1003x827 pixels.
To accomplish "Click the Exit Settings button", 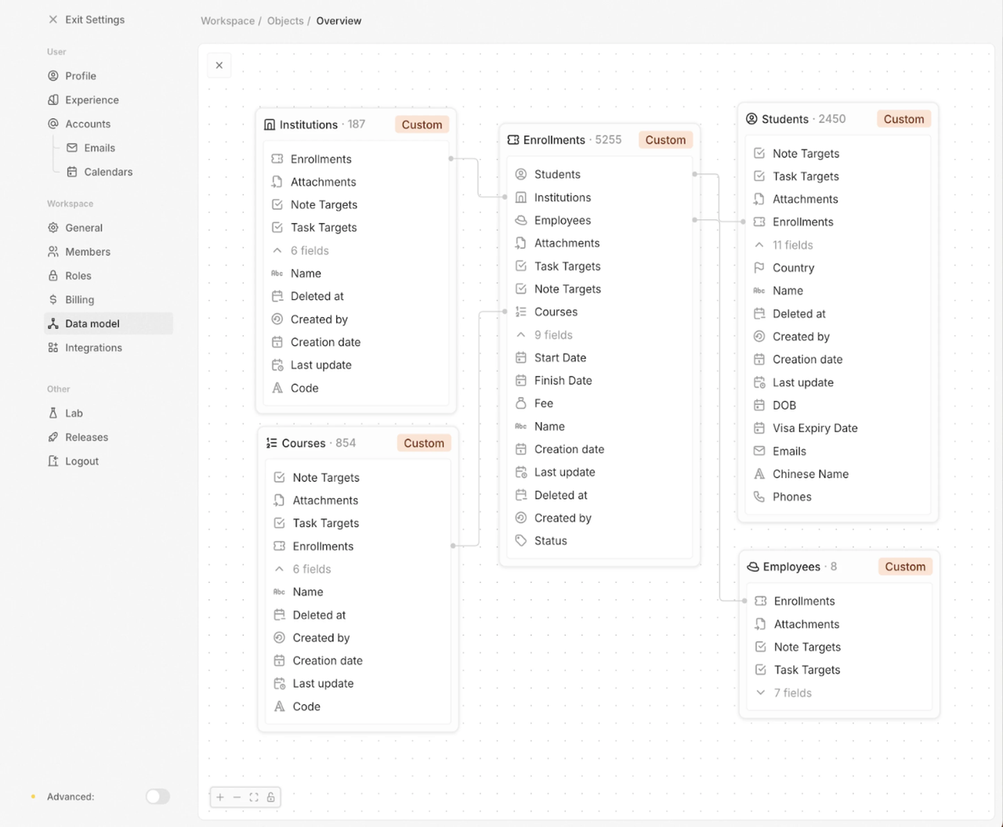I will click(87, 20).
